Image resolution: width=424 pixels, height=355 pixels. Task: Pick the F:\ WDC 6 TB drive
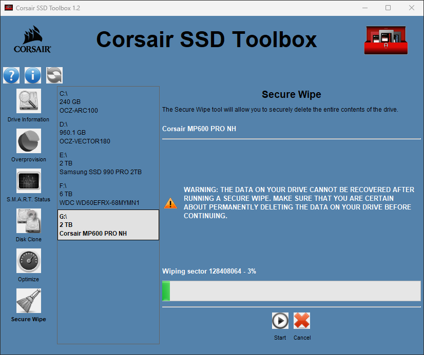pos(108,194)
